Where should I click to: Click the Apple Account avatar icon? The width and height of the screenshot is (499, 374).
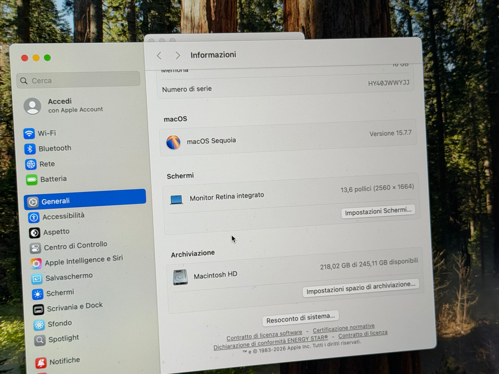point(32,106)
